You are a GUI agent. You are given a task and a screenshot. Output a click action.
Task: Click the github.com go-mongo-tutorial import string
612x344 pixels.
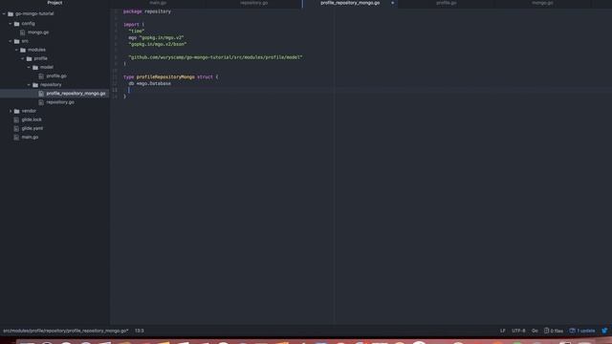(x=215, y=57)
